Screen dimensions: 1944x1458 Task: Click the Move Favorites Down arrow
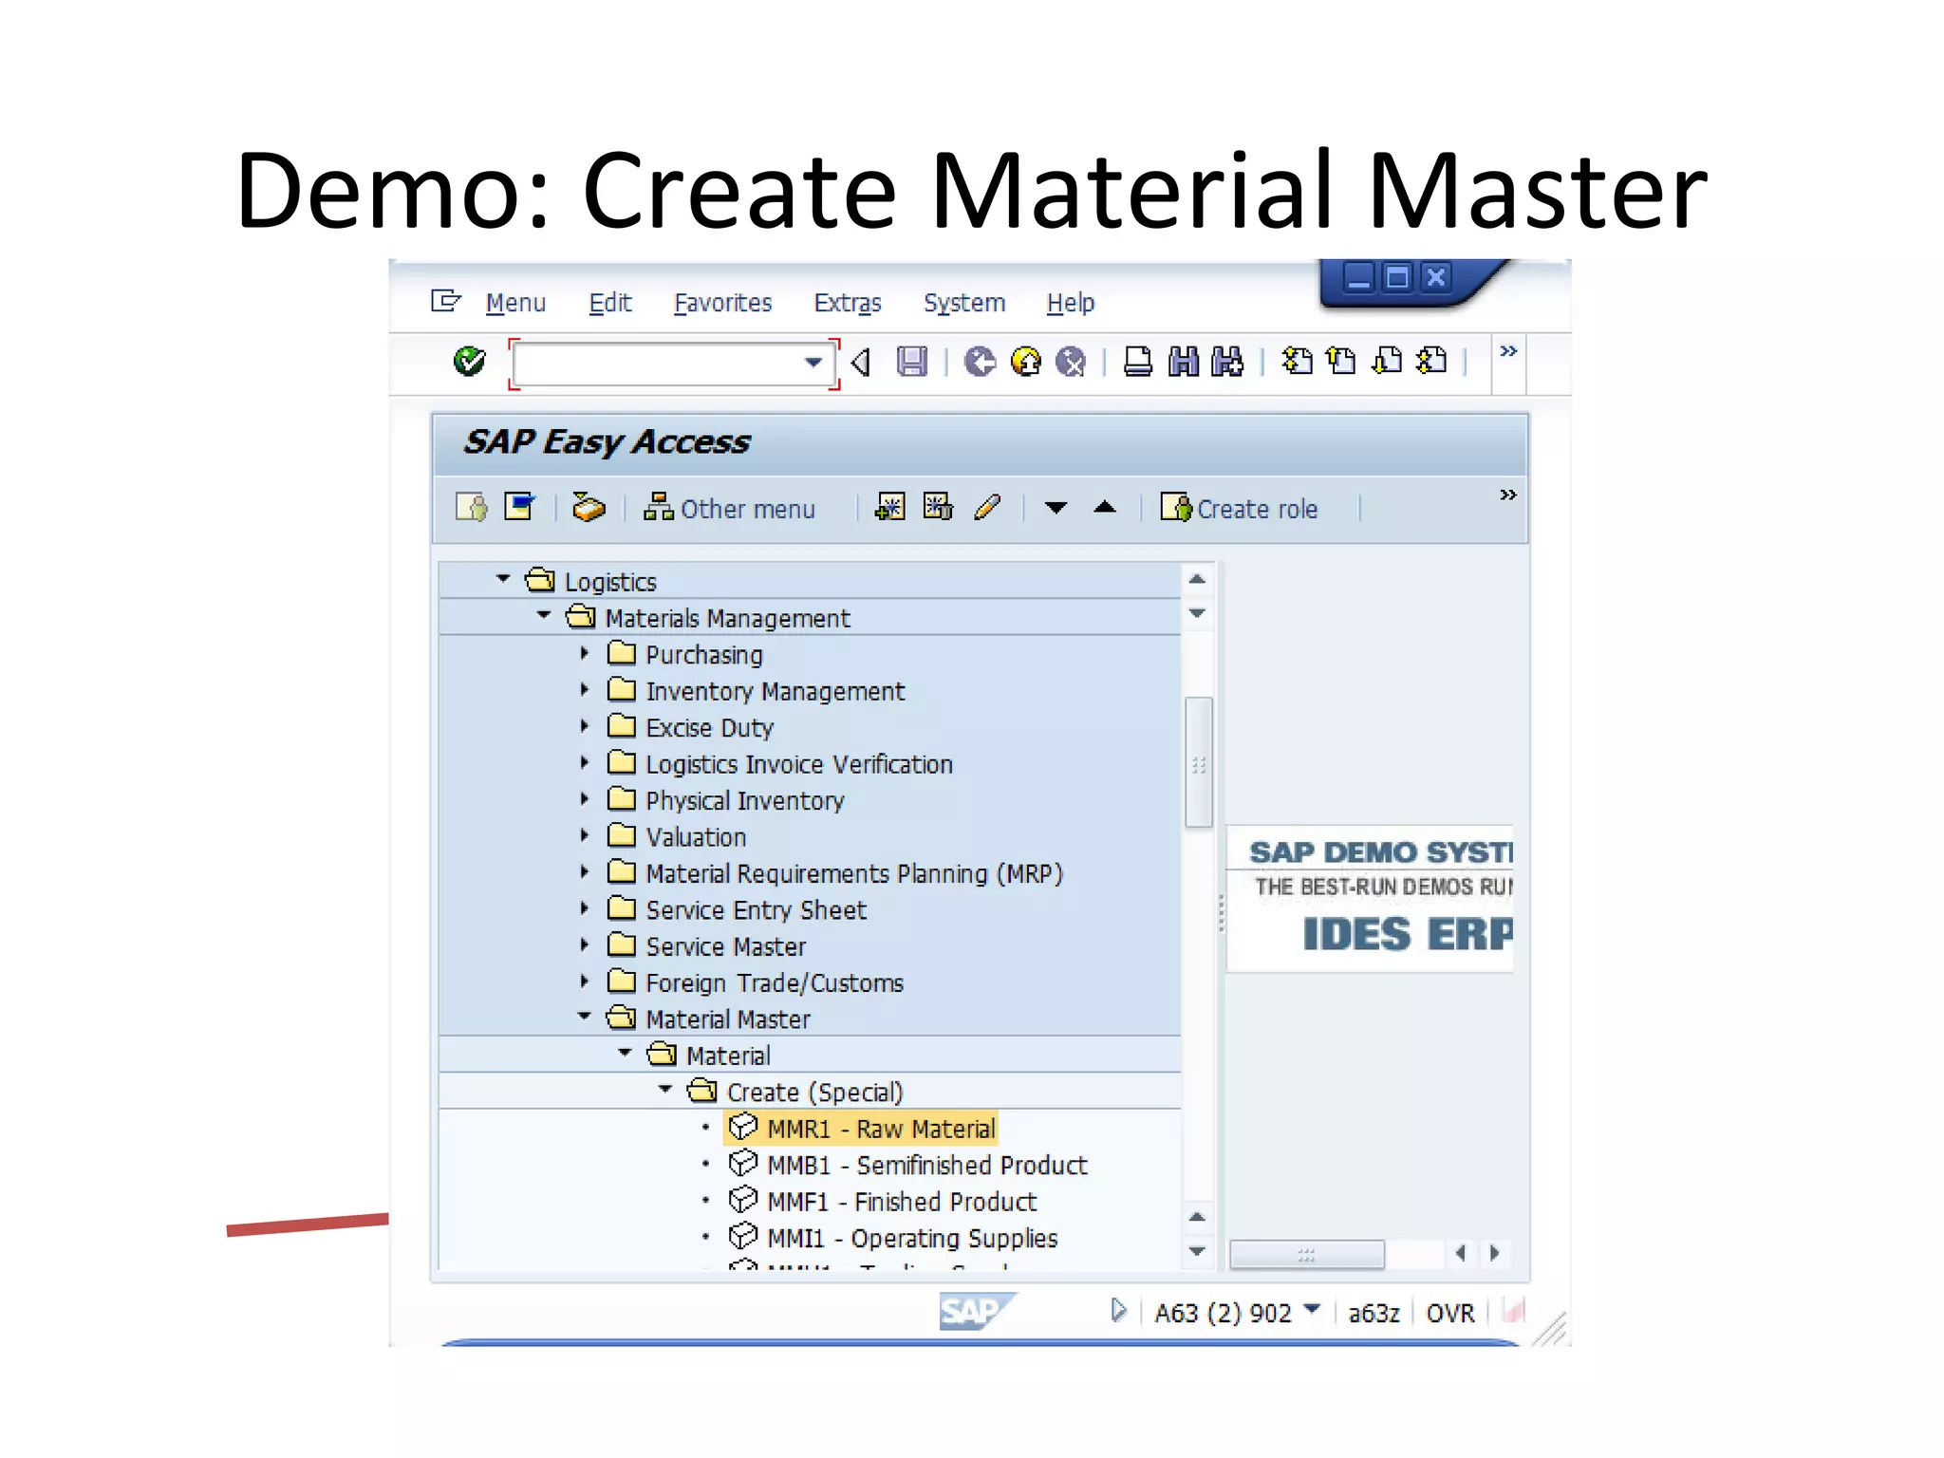pyautogui.click(x=1056, y=508)
